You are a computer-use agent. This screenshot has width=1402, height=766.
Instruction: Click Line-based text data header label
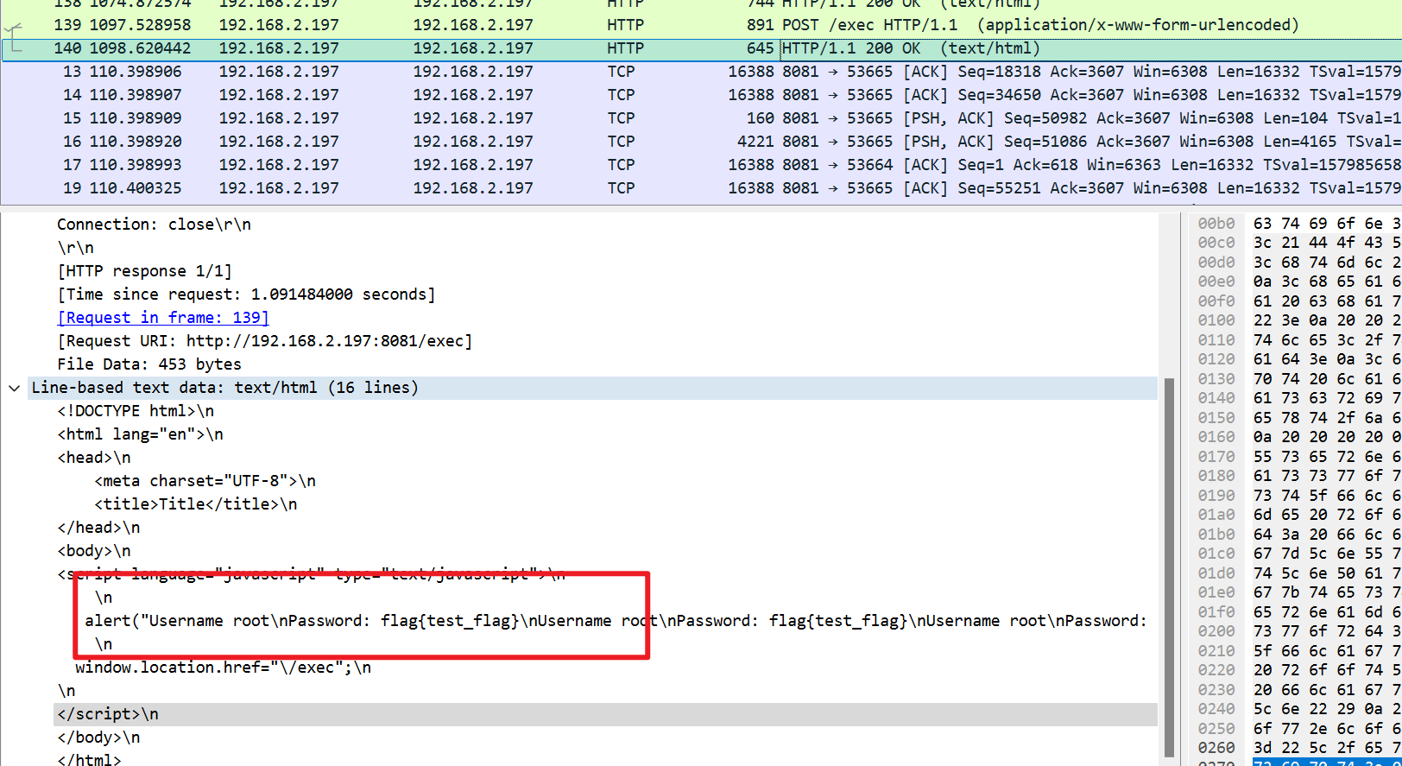(x=224, y=388)
